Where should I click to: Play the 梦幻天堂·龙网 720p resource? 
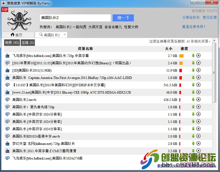[198, 144]
